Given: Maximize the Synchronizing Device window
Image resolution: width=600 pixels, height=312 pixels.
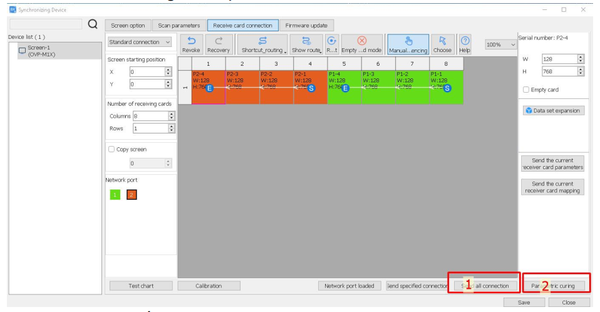Looking at the screenshot, I should click(x=564, y=9).
